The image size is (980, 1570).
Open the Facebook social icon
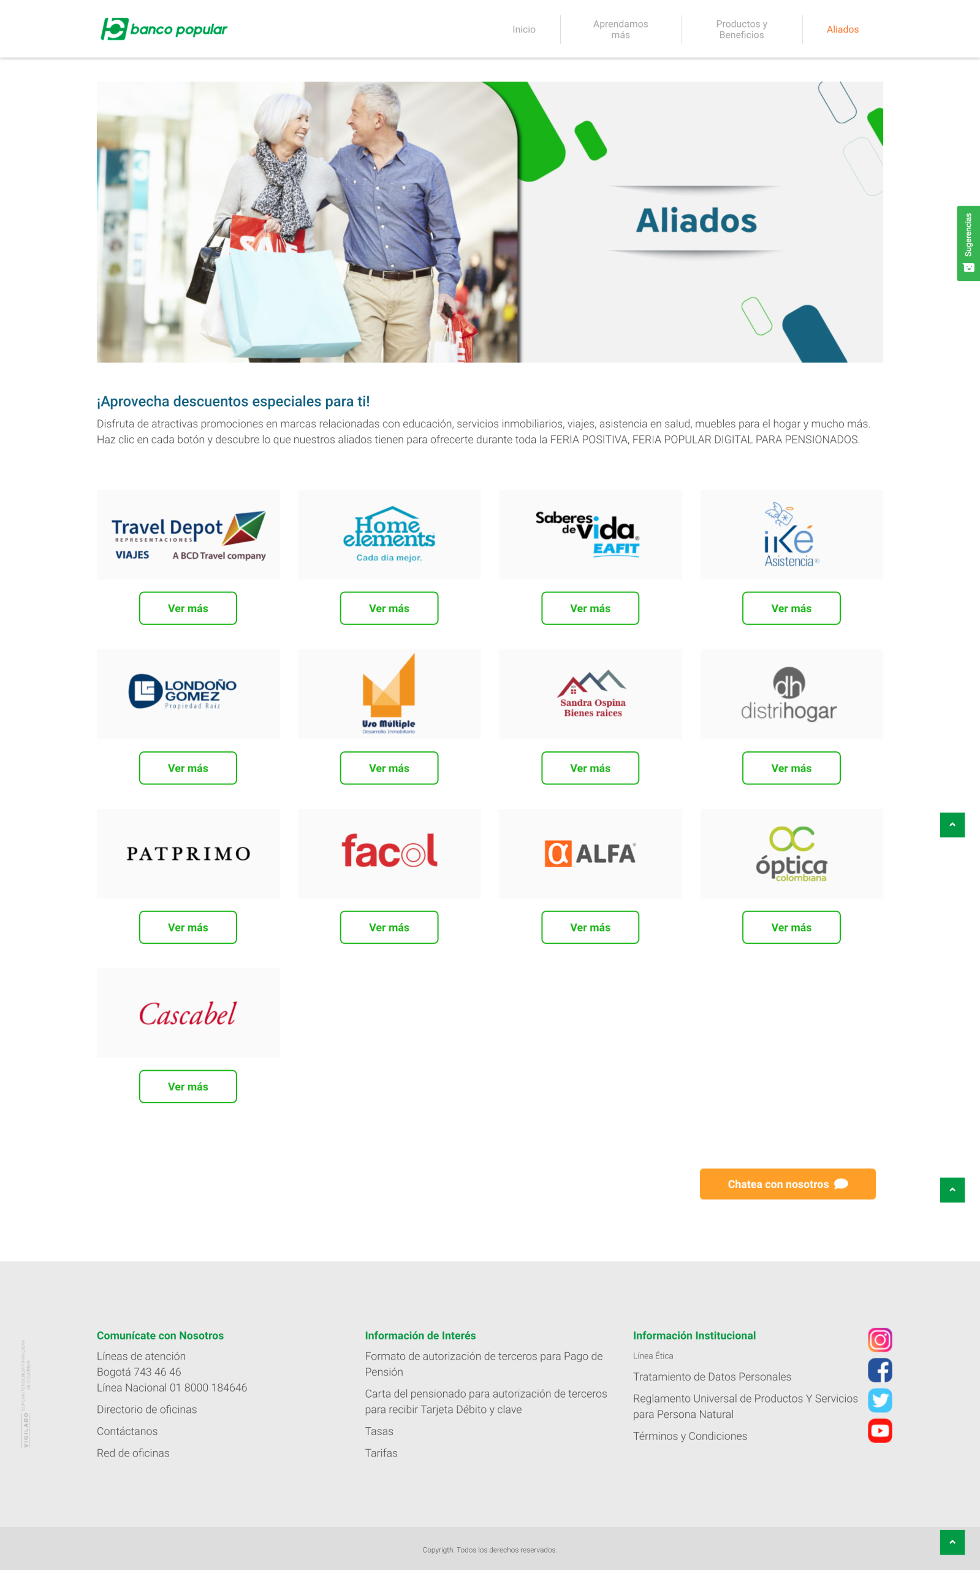coord(879,1369)
